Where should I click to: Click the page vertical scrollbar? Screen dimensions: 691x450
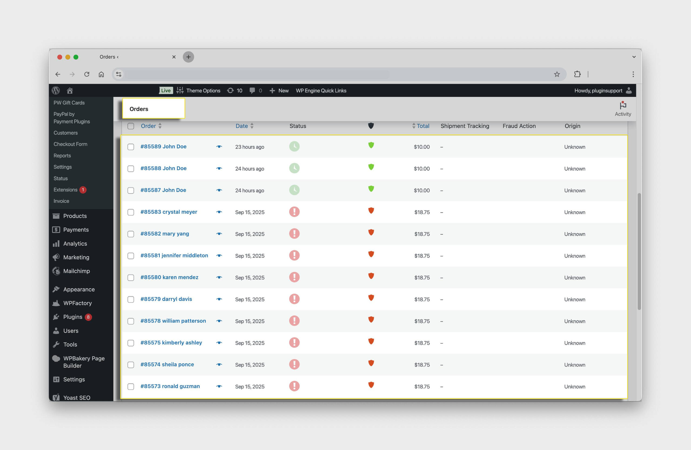coord(639,251)
